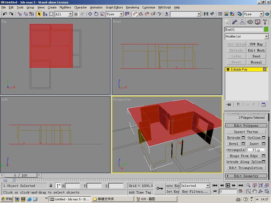Viewport: 271px width, 203px height.
Task: Click the Flip polygons button
Action: pyautogui.click(x=256, y=150)
